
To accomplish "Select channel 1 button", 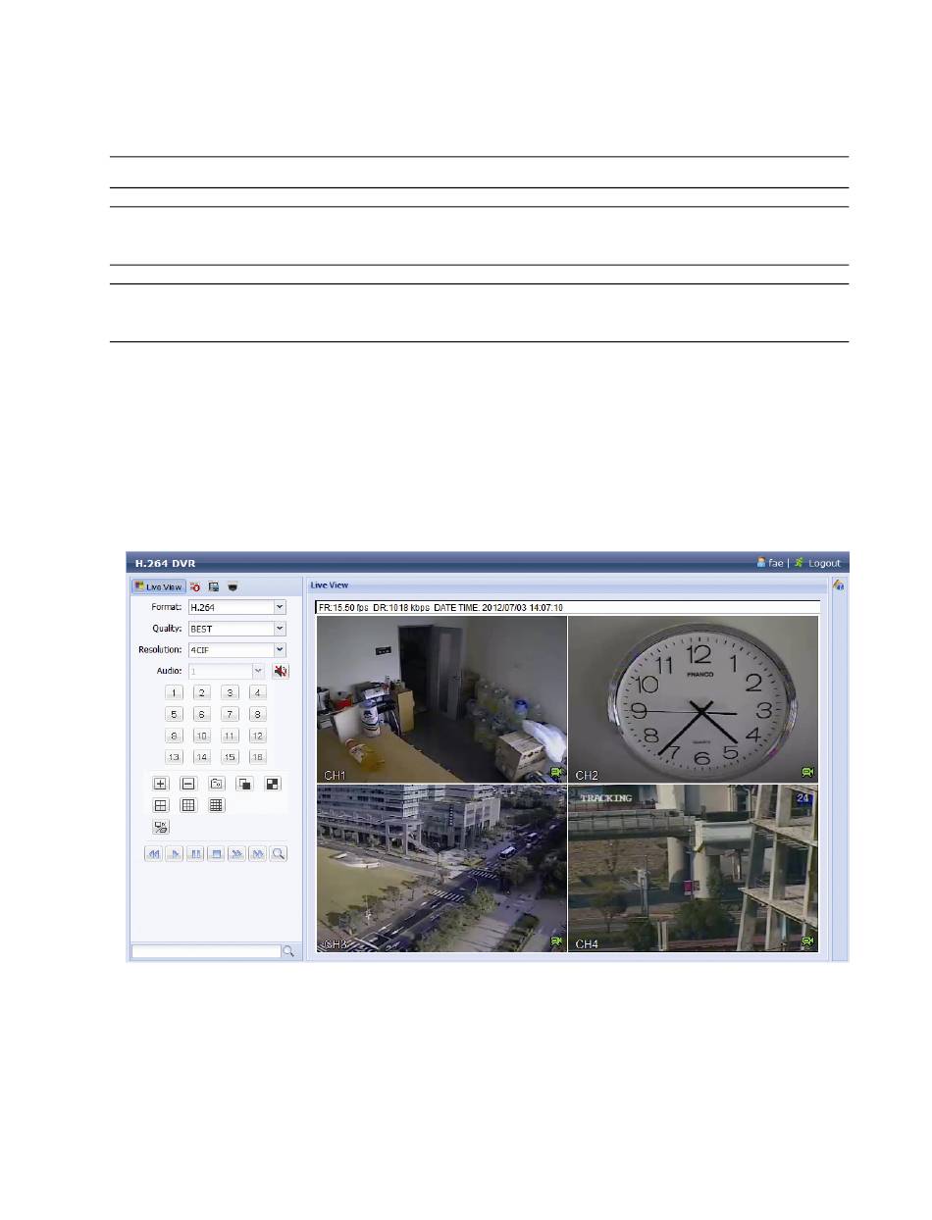I will coord(174,692).
